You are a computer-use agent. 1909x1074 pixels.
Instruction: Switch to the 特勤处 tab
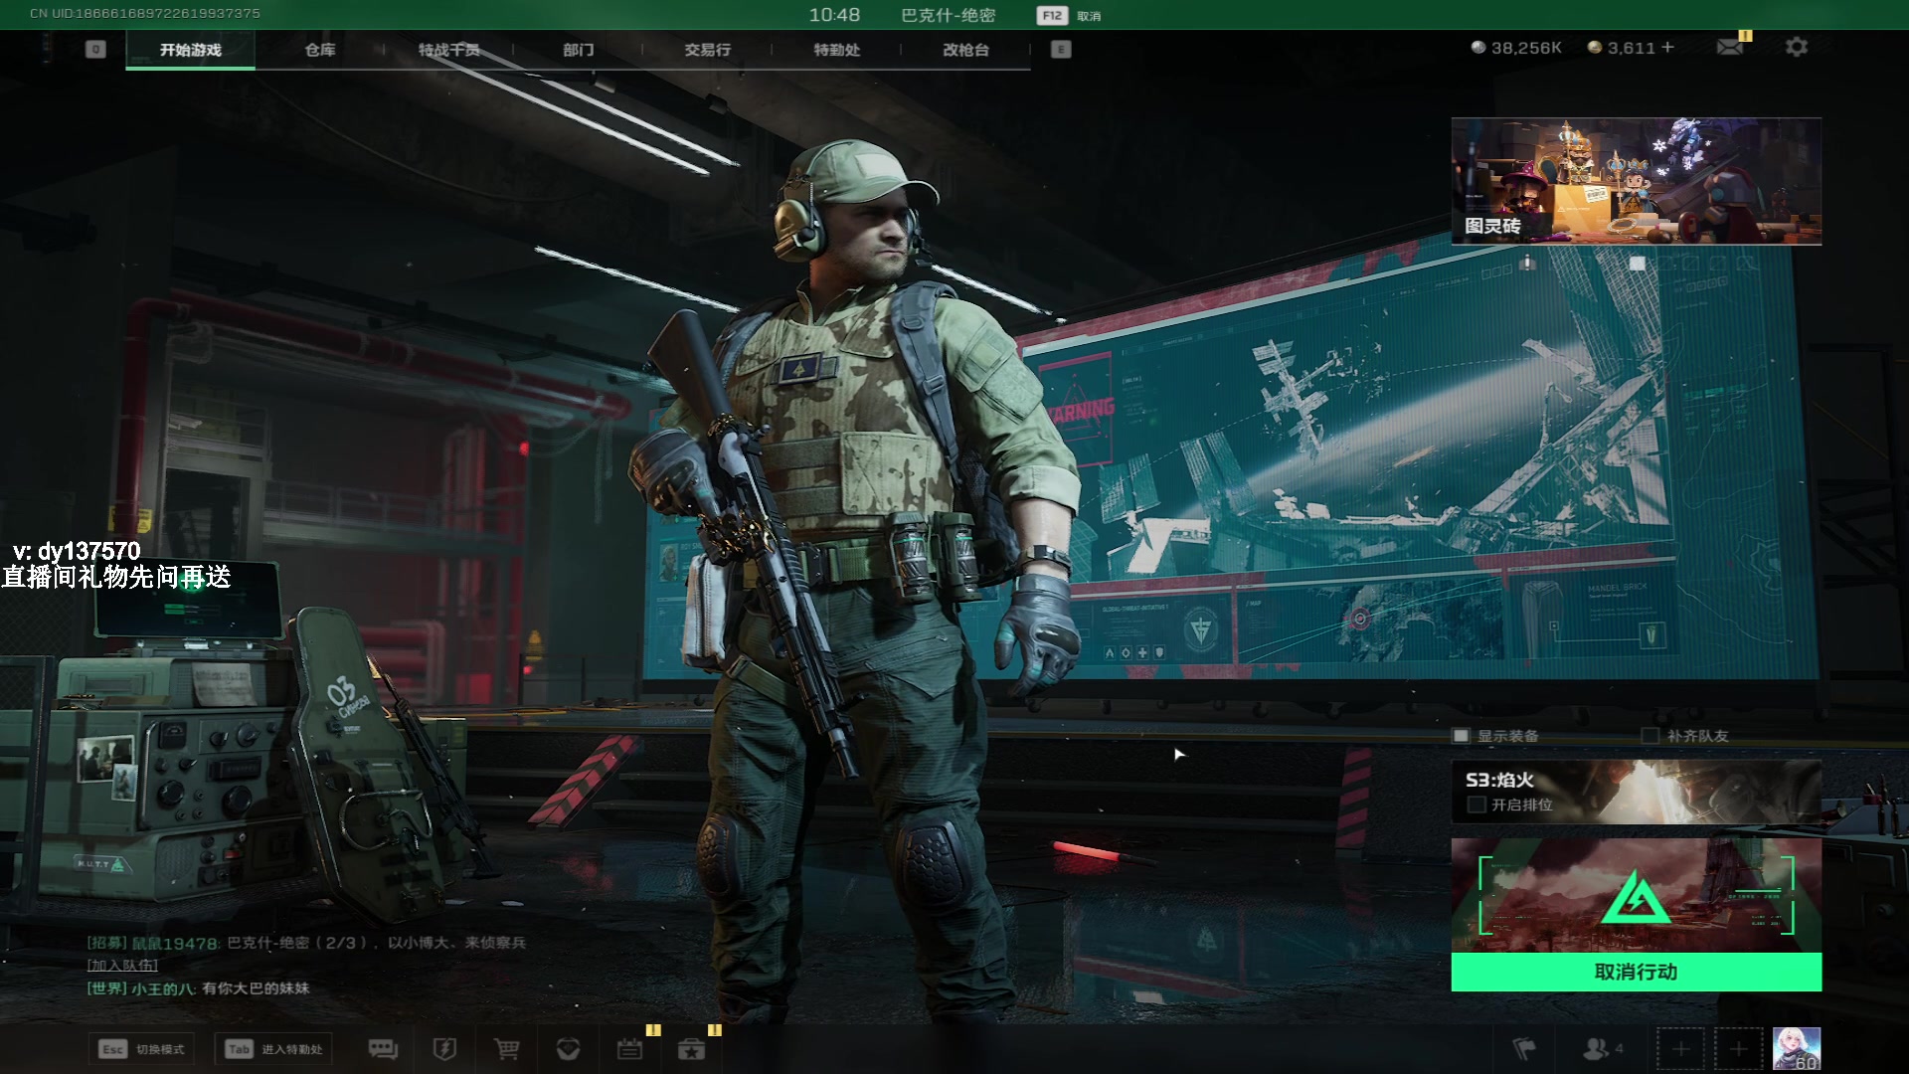coord(837,50)
